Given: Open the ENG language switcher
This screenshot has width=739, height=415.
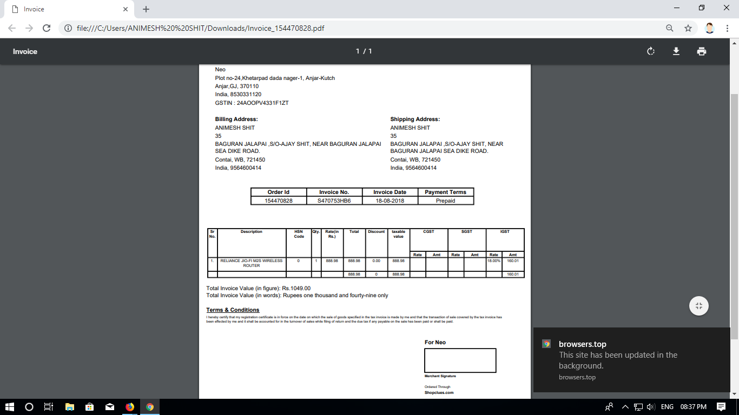Looking at the screenshot, I should click(x=667, y=407).
